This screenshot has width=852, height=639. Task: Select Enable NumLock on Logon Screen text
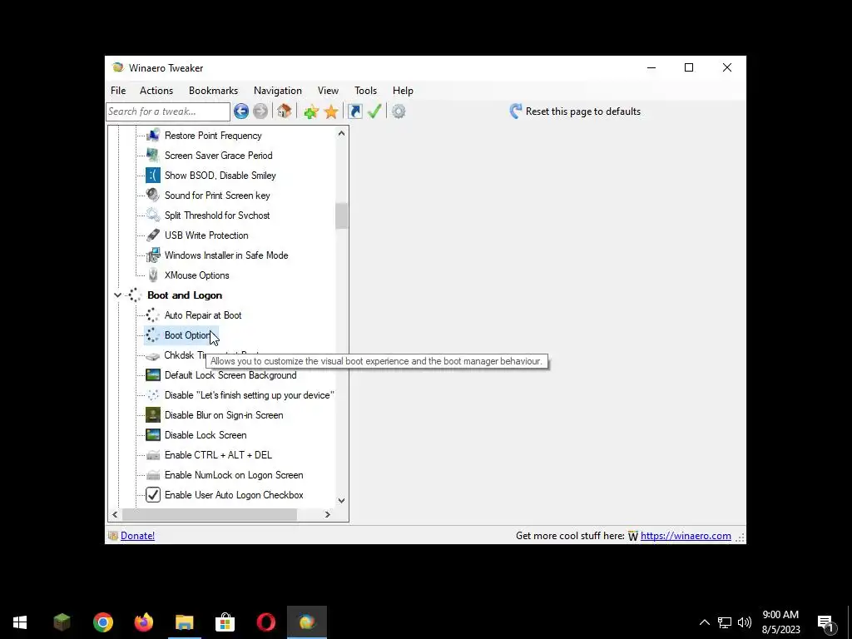234,475
